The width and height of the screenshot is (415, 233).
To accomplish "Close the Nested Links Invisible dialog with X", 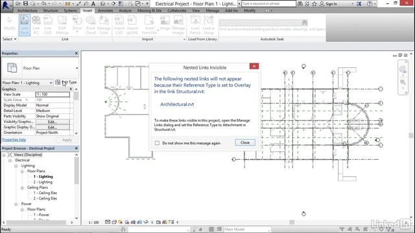I will (254, 66).
